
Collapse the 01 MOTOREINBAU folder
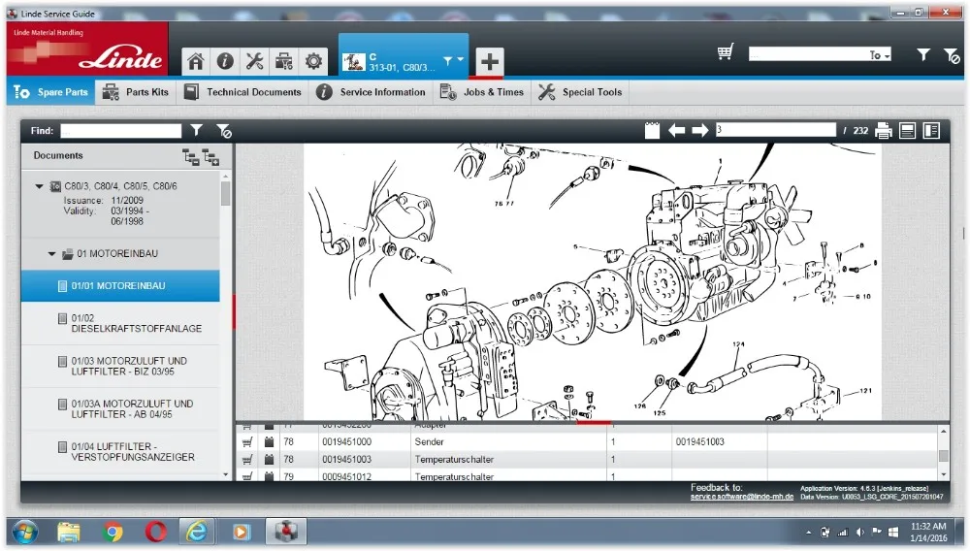52,253
